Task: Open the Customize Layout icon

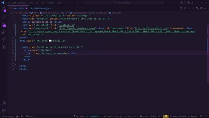Action: [192, 3]
